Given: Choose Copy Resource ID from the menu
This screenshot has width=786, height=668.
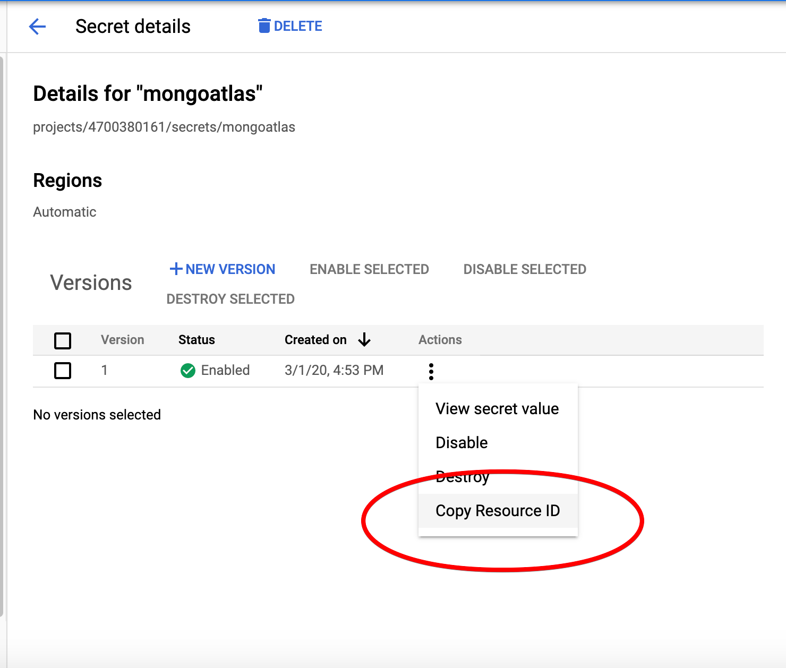Looking at the screenshot, I should coord(497,511).
